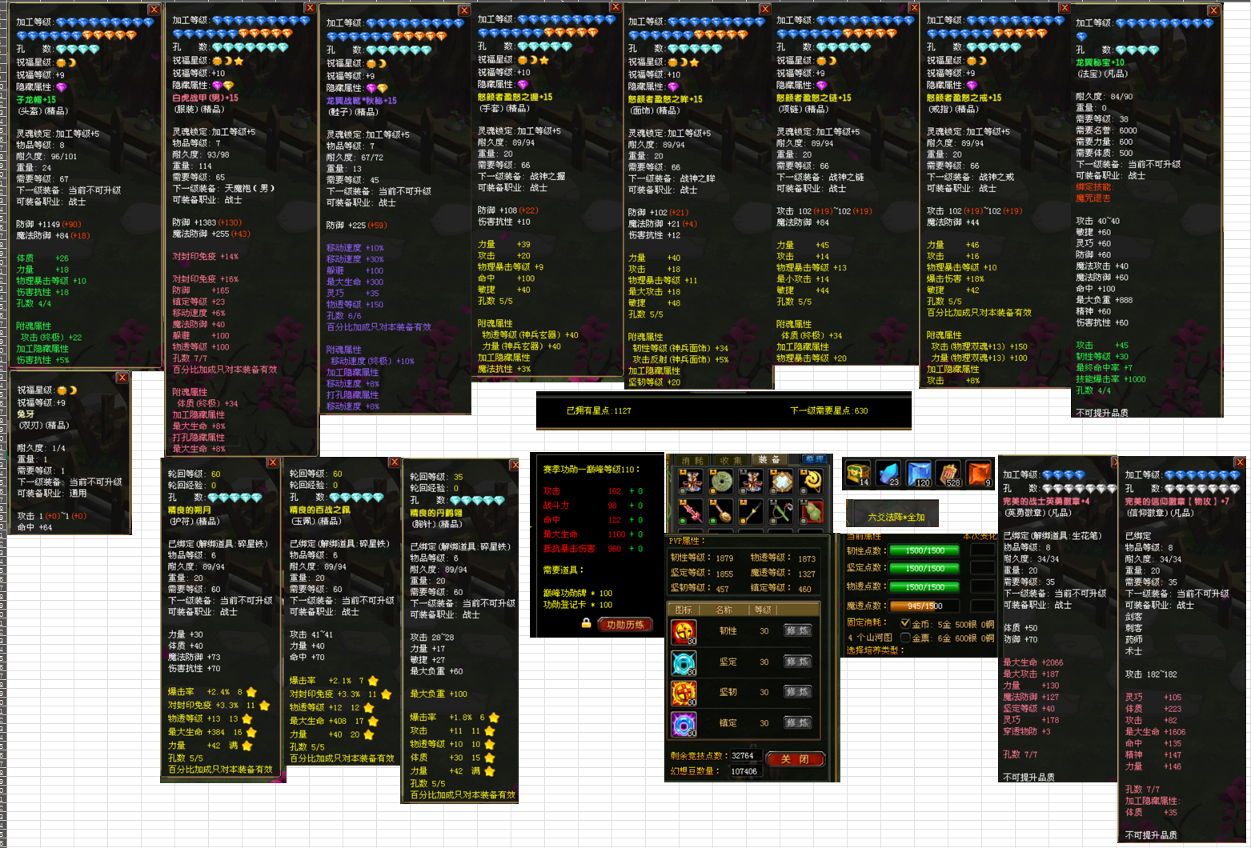Click the 剩余竞技点数 value field
The width and height of the screenshot is (1251, 848).
744,755
